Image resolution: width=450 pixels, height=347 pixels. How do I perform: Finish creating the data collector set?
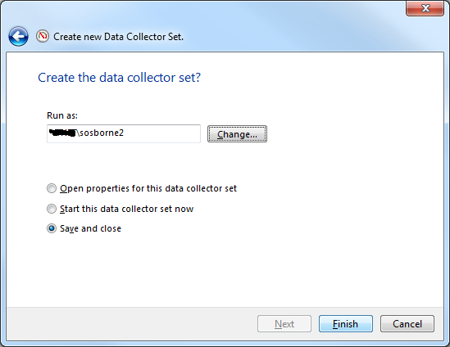pyautogui.click(x=346, y=324)
